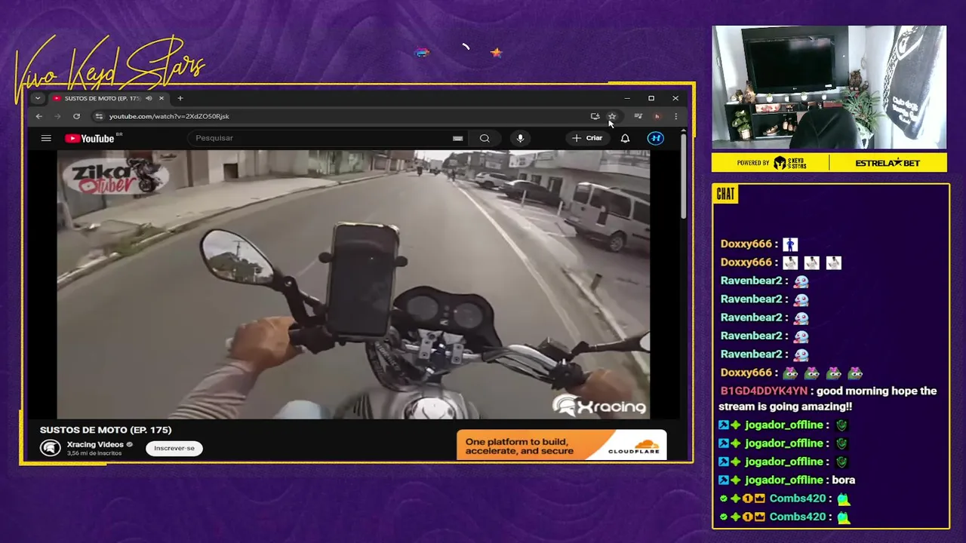
Task: Click the video title SUSTOS DE MOTO (EP. 175)
Action: 106,430
